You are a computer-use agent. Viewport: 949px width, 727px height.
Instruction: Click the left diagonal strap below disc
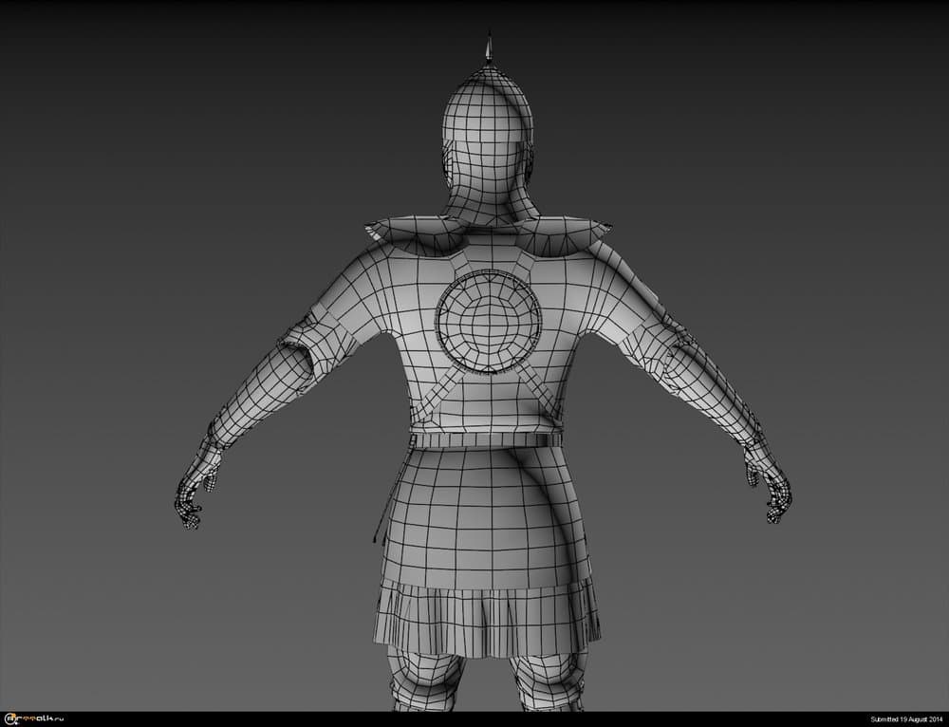(x=434, y=395)
